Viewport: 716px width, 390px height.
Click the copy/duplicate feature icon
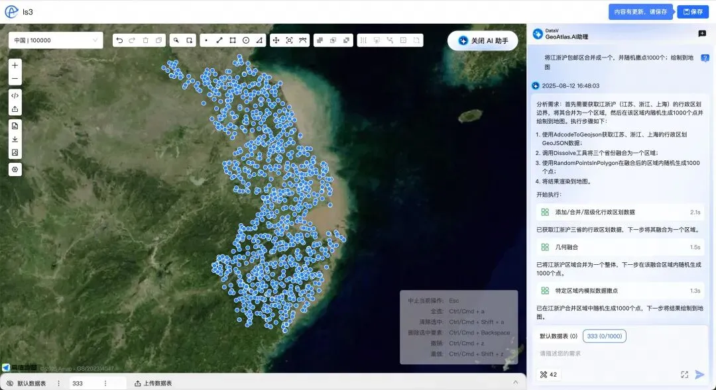pos(158,40)
